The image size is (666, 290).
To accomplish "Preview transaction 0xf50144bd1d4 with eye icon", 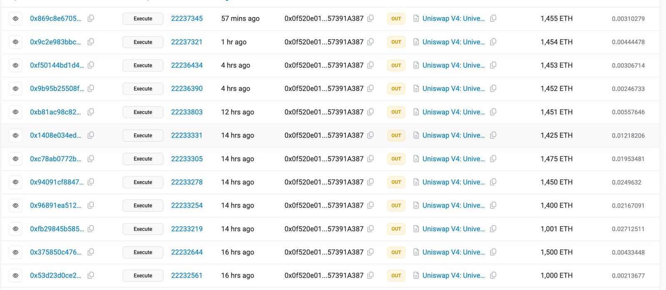I will coord(15,65).
